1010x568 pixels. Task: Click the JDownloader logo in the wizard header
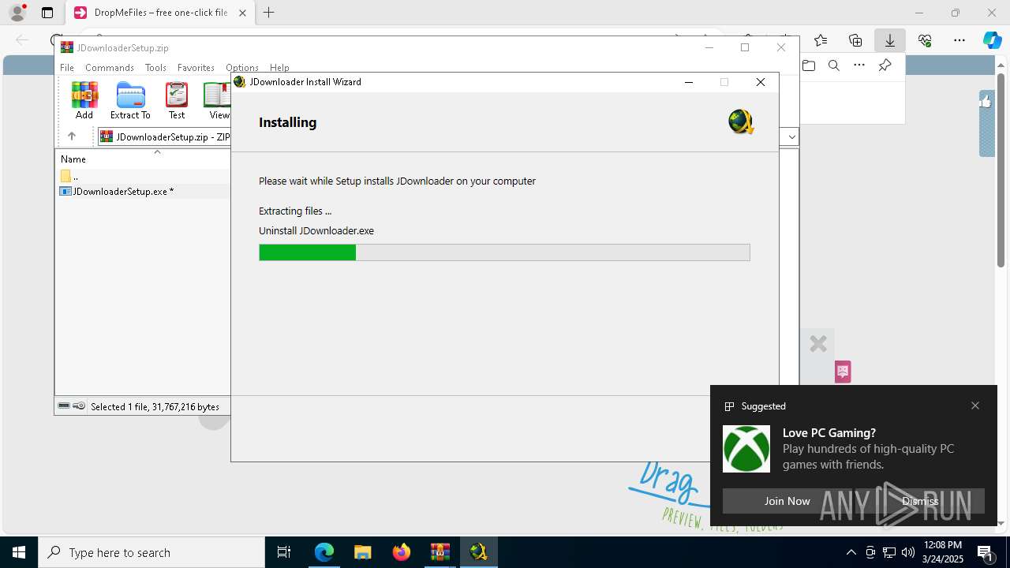pos(741,121)
